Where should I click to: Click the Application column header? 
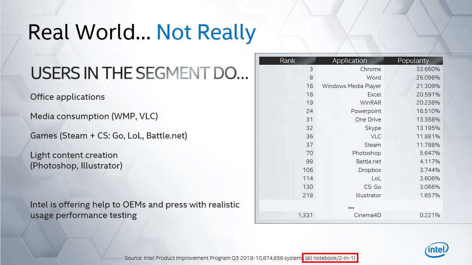(x=350, y=61)
